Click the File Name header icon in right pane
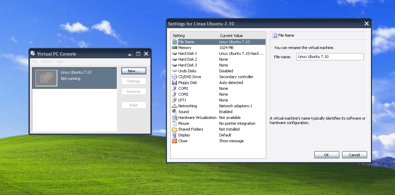 (275, 35)
